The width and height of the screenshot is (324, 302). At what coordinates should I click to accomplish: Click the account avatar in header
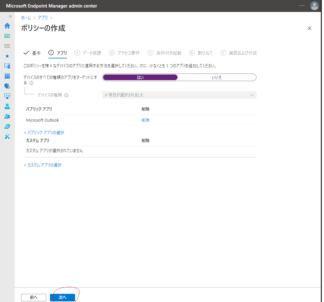[x=314, y=6]
